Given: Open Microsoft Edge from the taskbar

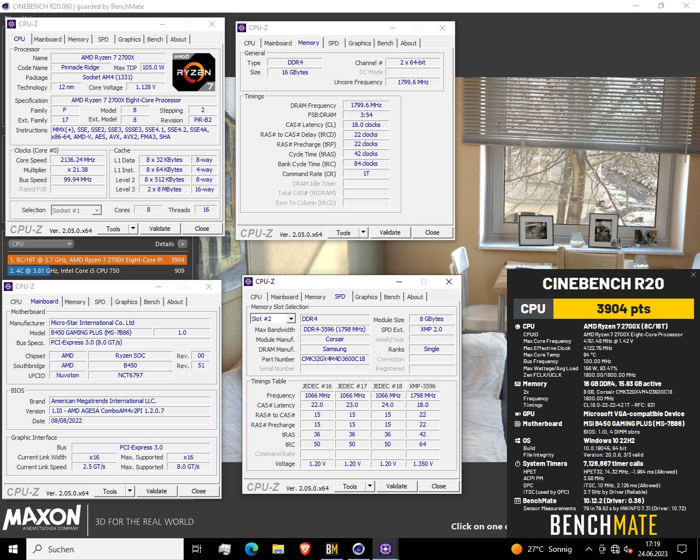Looking at the screenshot, I should click(251, 549).
